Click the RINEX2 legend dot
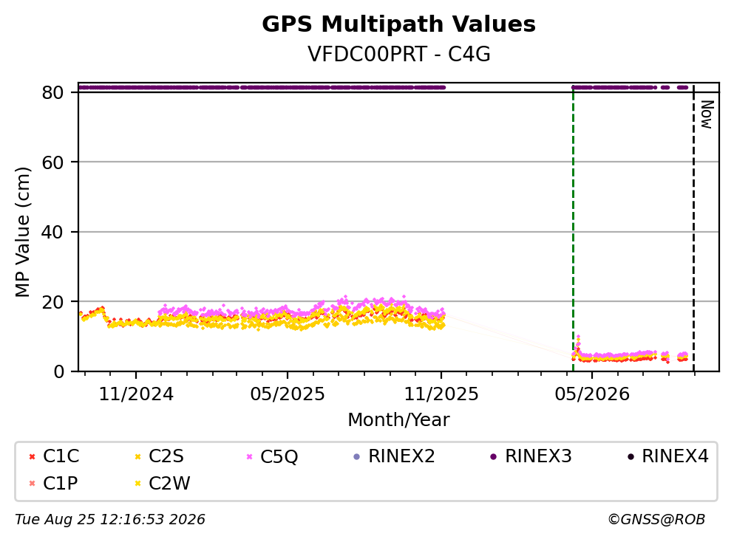This screenshot has width=734, height=542. (x=357, y=457)
